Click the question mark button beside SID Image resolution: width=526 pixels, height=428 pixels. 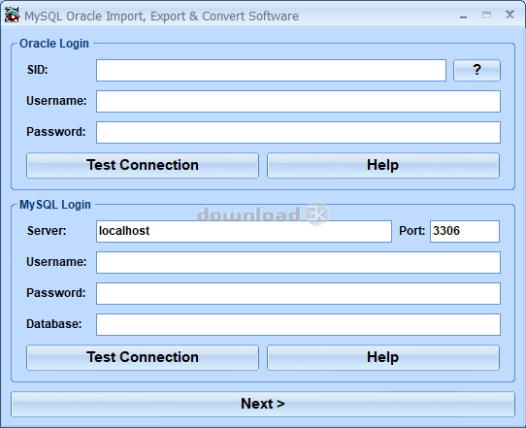click(x=477, y=70)
